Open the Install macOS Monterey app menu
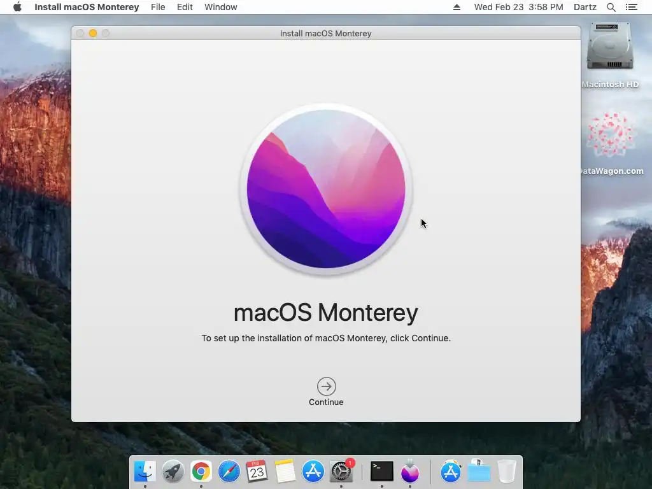This screenshot has height=489, width=652. click(87, 7)
